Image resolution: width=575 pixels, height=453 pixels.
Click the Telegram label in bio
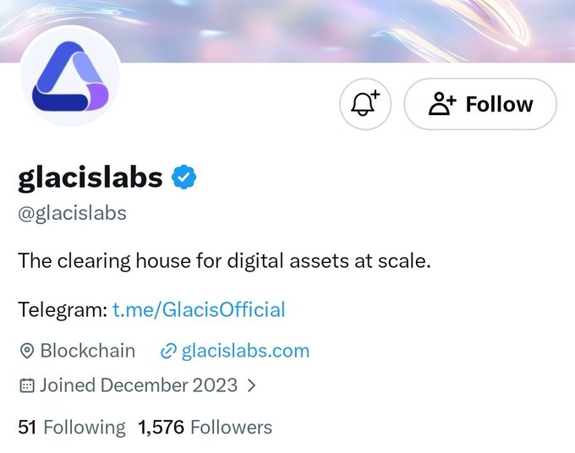pos(63,309)
